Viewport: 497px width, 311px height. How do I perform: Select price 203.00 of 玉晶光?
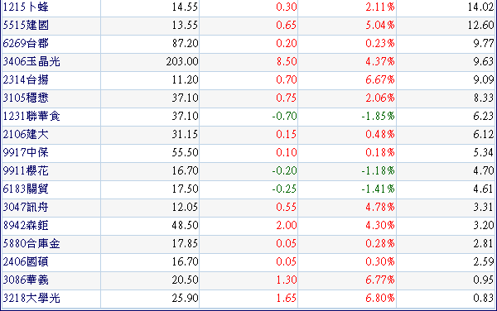pos(182,61)
